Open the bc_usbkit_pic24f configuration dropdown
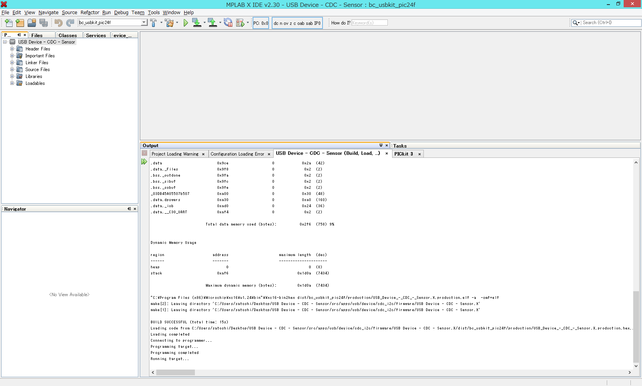642x386 pixels. pos(144,23)
